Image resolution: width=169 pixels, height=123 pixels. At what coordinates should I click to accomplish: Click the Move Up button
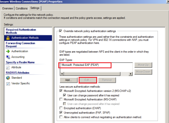(x=144, y=65)
